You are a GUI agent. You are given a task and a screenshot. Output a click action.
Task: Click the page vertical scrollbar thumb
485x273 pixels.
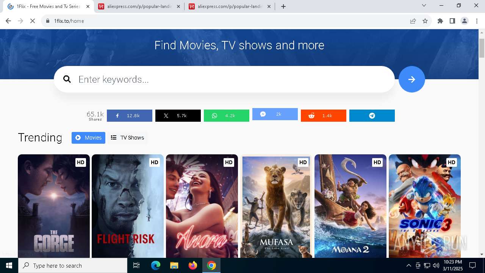tap(482, 48)
